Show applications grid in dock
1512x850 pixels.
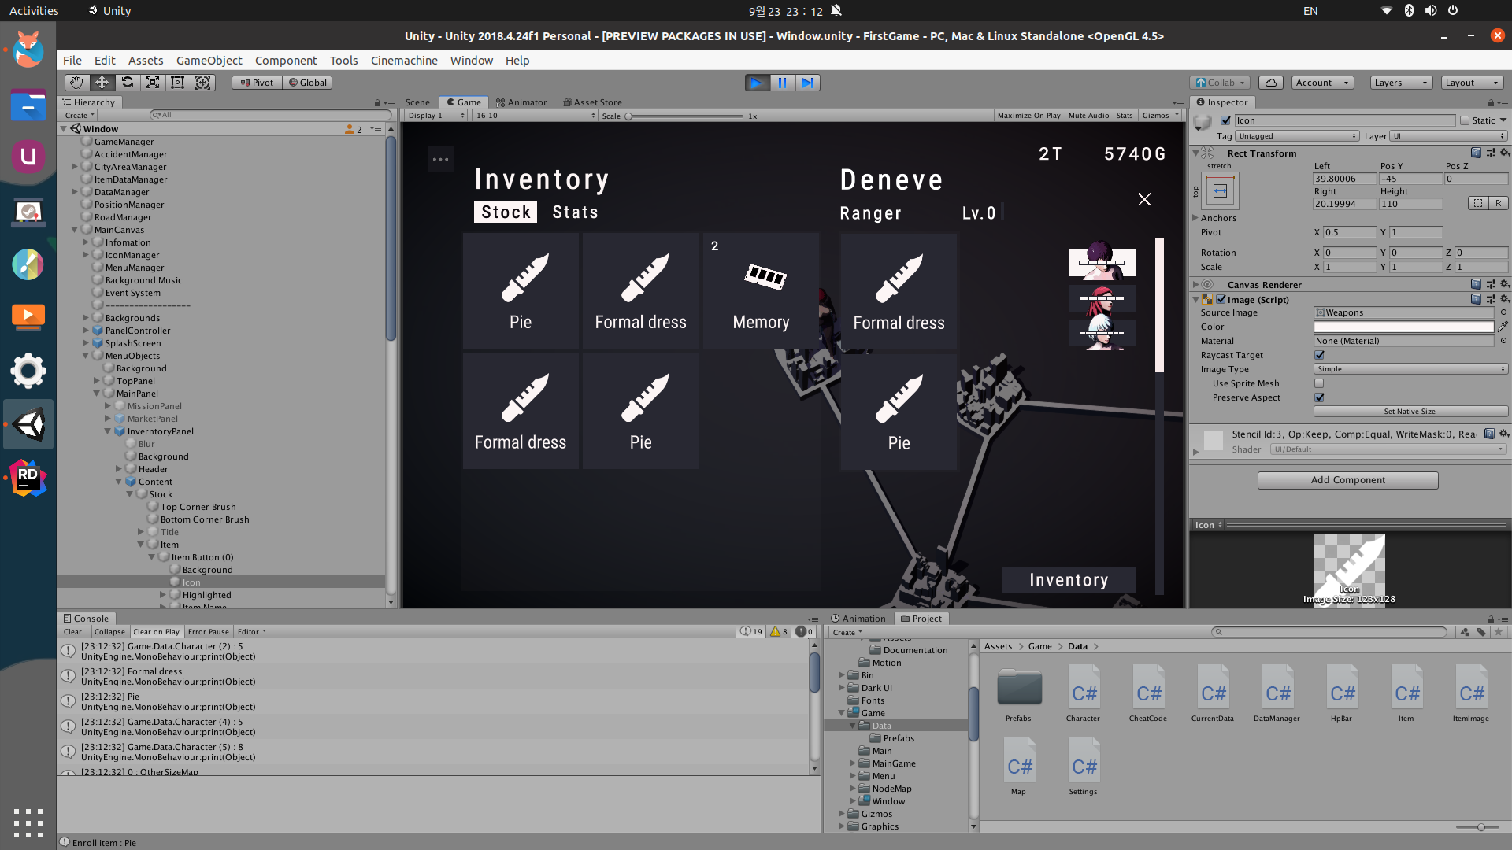pyautogui.click(x=28, y=823)
